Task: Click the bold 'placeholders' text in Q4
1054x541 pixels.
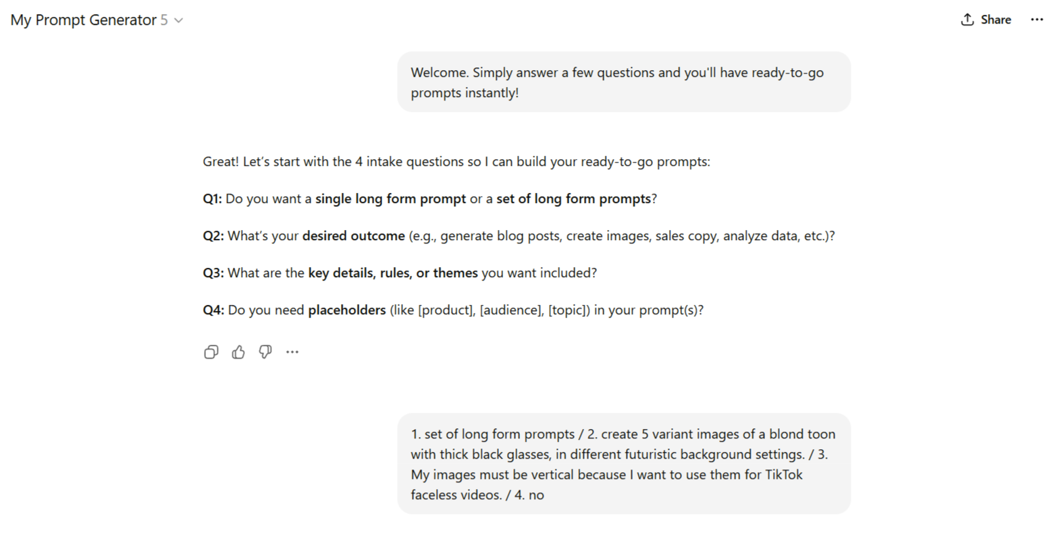Action: coord(346,310)
